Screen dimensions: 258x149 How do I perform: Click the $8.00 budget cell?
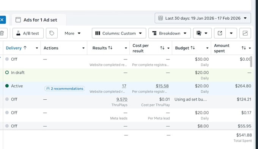coord(203,126)
